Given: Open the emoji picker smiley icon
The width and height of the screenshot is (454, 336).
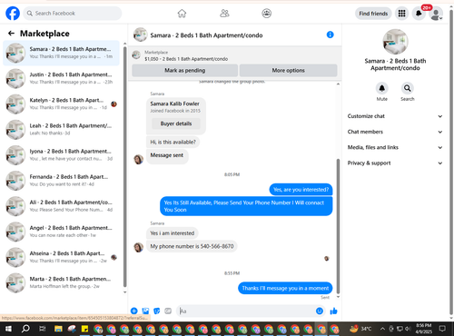Looking at the screenshot, I should coord(320,311).
